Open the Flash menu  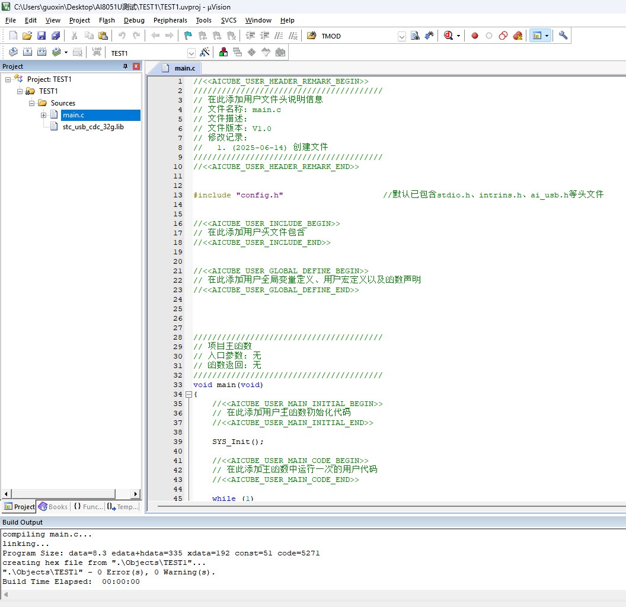coord(107,20)
